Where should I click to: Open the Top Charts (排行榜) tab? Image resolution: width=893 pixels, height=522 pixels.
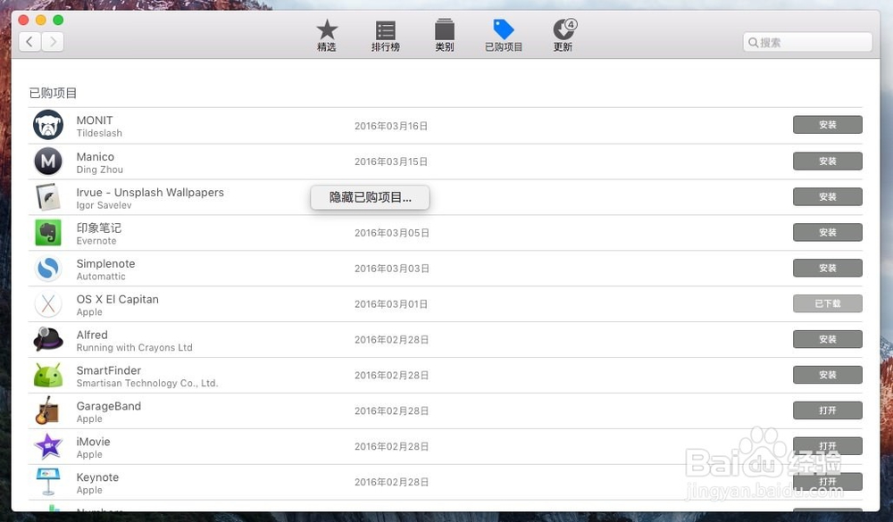[386, 36]
